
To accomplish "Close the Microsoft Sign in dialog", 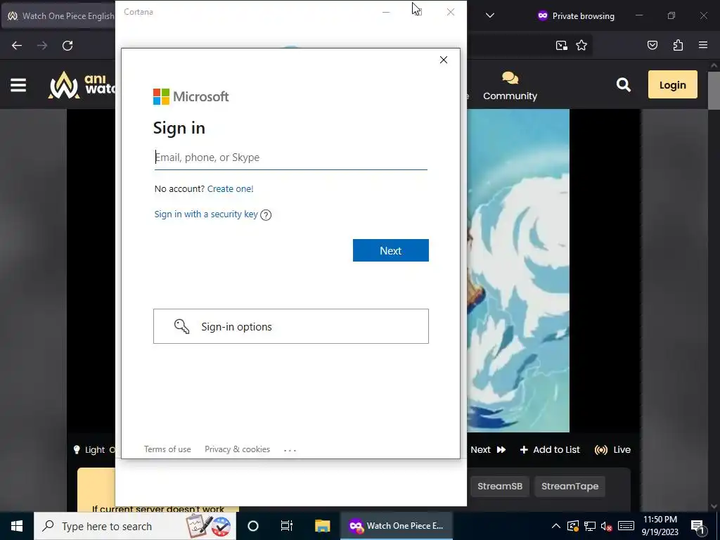I will 443,60.
